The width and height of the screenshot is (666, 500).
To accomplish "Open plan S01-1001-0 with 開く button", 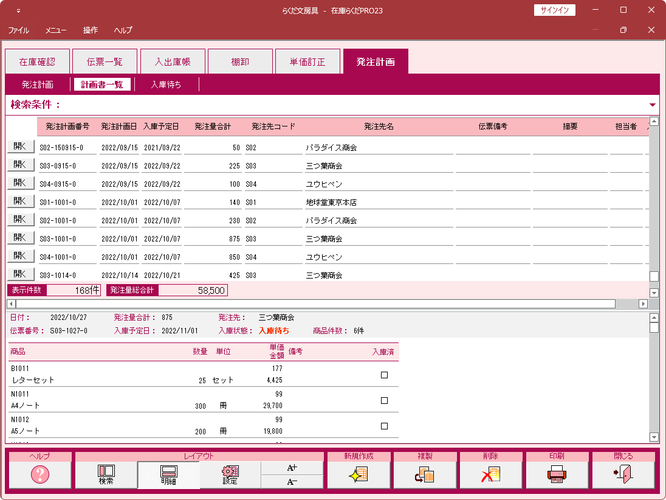I will point(21,201).
